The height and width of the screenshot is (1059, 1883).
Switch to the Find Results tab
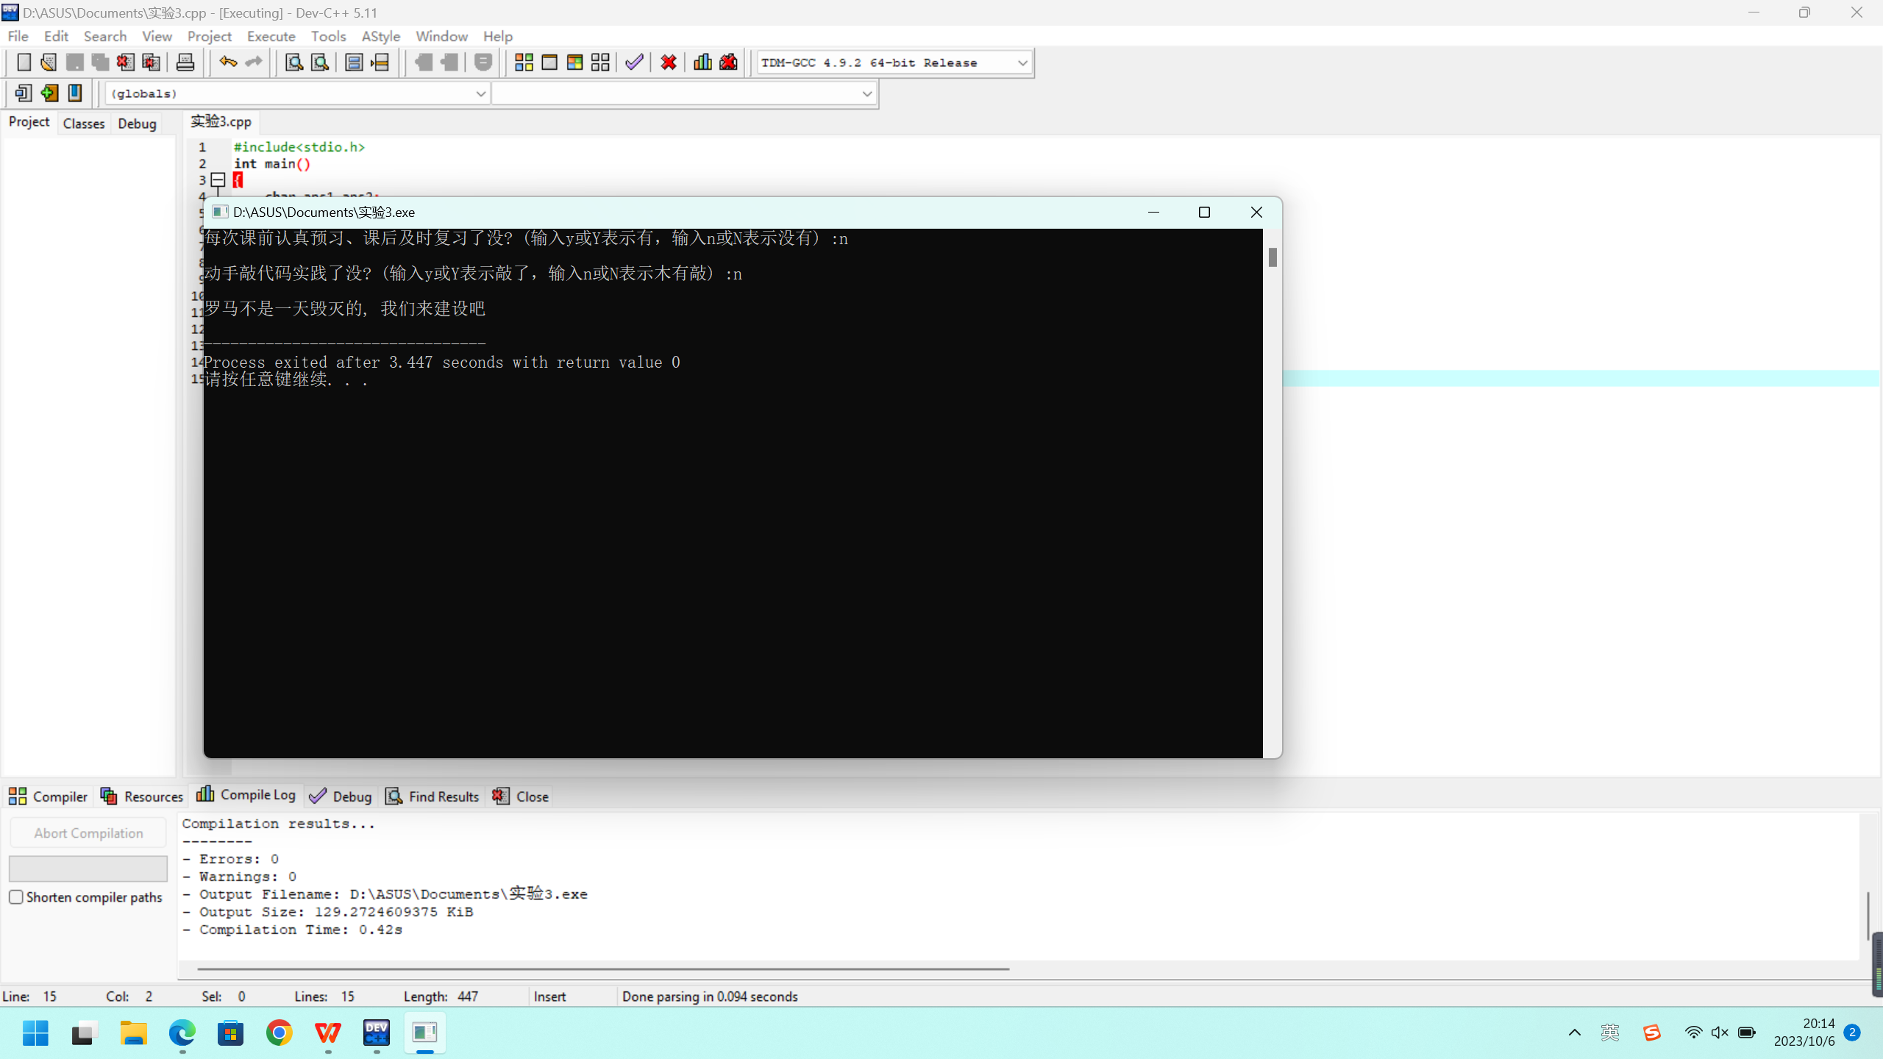[433, 796]
